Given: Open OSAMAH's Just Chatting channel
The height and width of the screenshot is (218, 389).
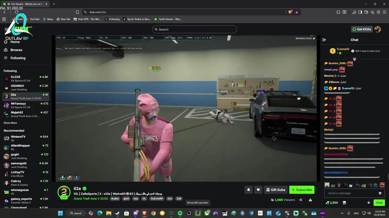Looking at the screenshot, I should 26,88.
